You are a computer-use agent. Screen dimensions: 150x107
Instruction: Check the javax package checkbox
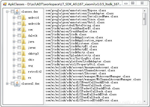coord(19,47)
